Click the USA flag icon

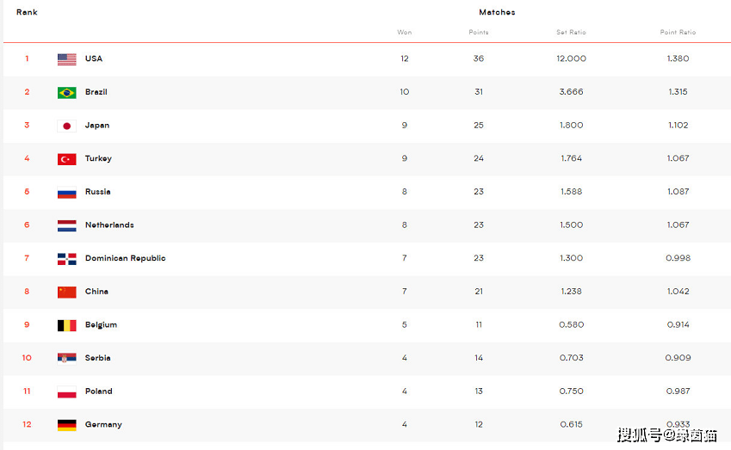point(66,59)
